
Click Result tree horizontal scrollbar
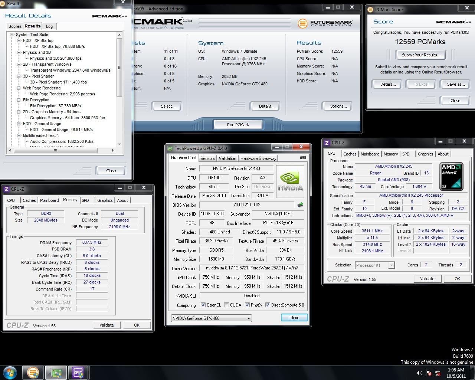pos(56,150)
